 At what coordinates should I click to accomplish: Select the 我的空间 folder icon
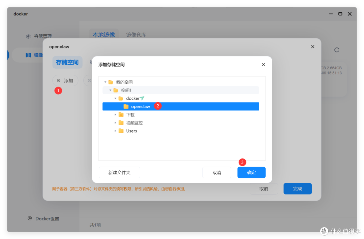[x=111, y=82]
